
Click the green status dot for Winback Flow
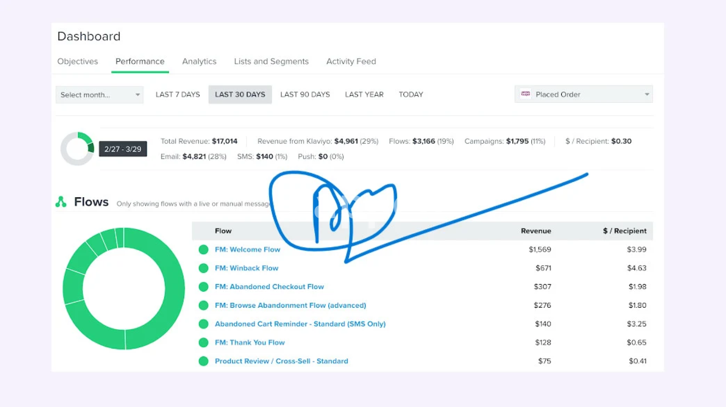pyautogui.click(x=203, y=268)
